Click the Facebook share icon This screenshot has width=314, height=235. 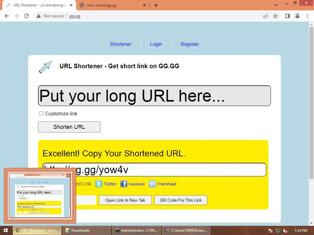click(x=124, y=184)
